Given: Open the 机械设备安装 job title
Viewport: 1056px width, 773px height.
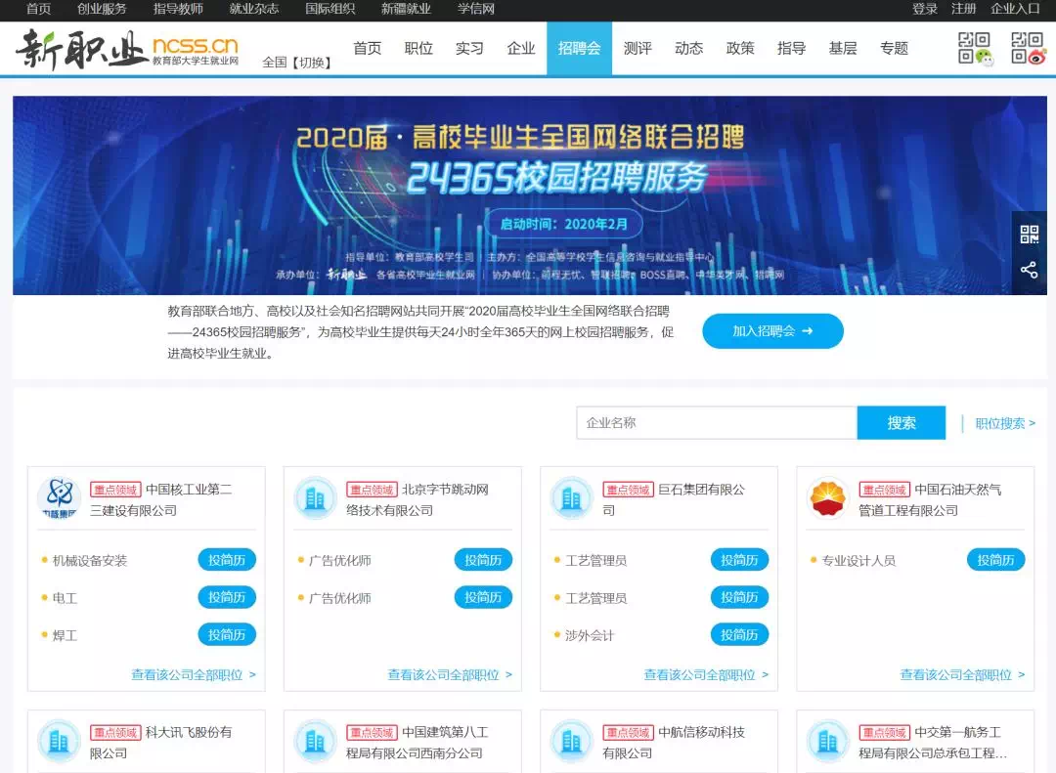Looking at the screenshot, I should point(90,560).
